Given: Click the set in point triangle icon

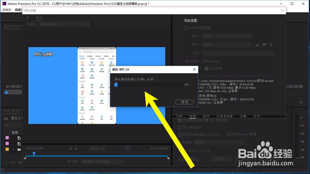Looking at the screenshot, I should (71, 148).
